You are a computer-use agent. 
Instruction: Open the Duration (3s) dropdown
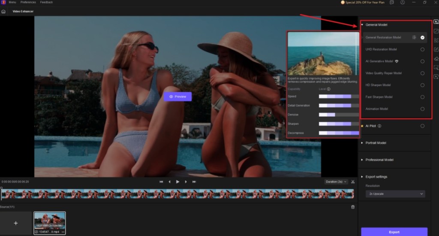336,182
